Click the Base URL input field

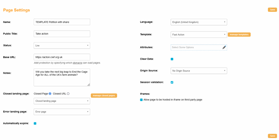tap(62, 57)
